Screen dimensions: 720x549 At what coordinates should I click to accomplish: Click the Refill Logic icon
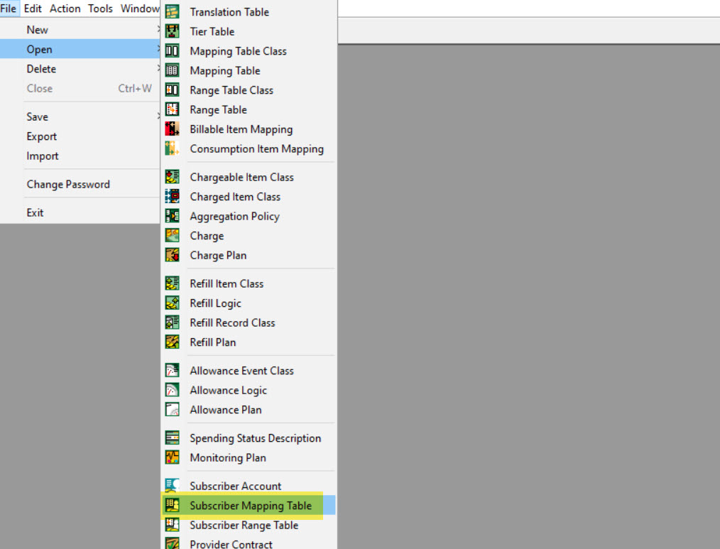(172, 303)
